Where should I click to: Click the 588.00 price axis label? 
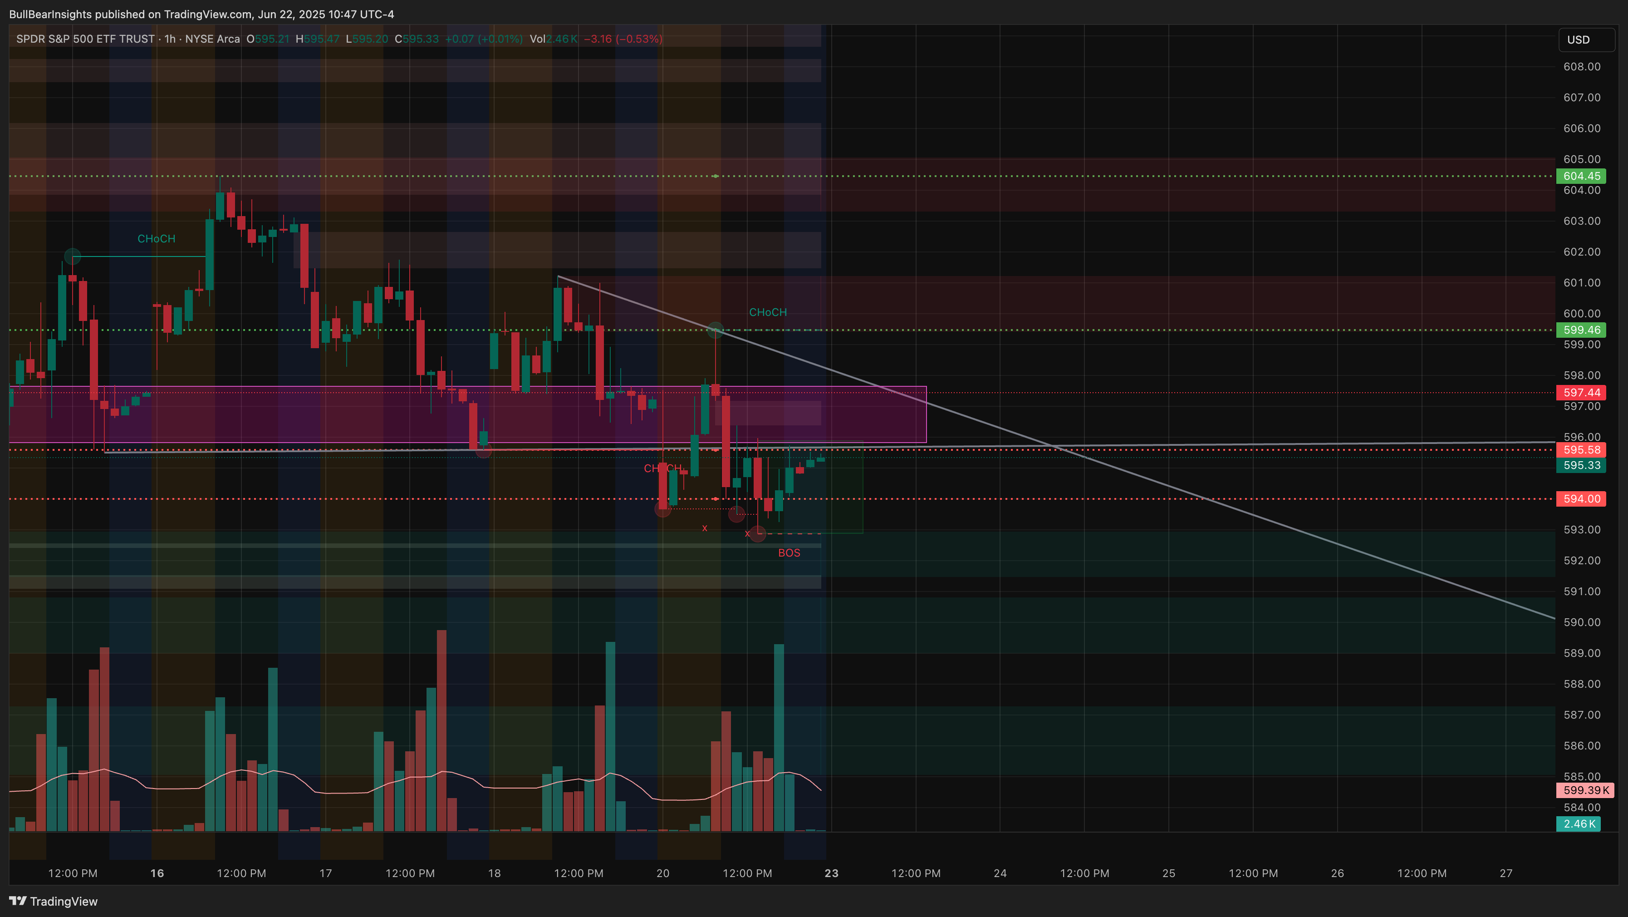1582,684
